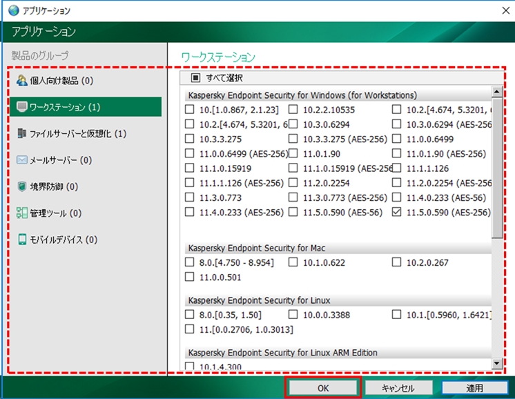Check version 11.1.1.126 (AES-256)

pyautogui.click(x=190, y=183)
